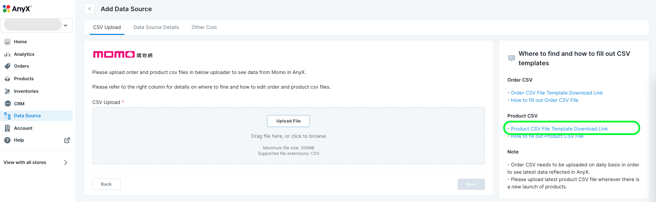Switch to Data Source Details tab

(x=156, y=27)
